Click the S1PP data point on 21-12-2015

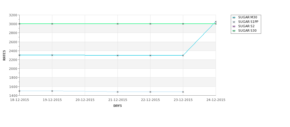pos(117,92)
